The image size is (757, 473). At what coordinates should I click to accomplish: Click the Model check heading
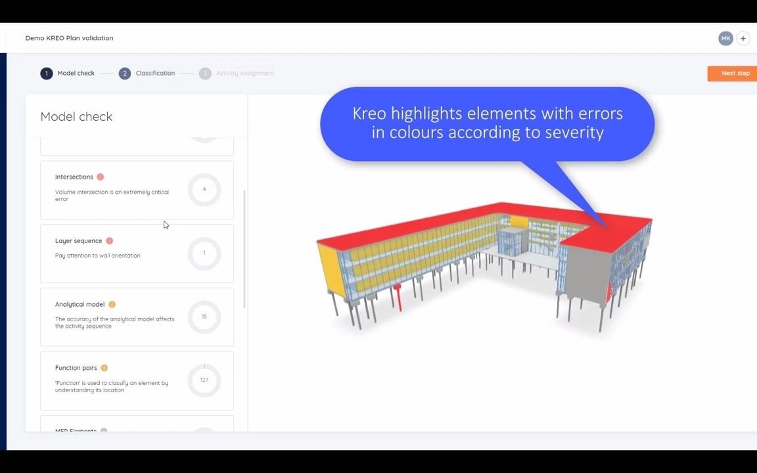[x=76, y=116]
